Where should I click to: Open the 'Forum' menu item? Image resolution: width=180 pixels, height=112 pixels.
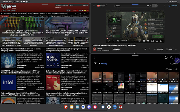[x=60, y=13]
